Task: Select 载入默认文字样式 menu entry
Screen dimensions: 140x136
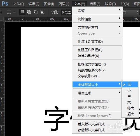Action: coord(97,124)
